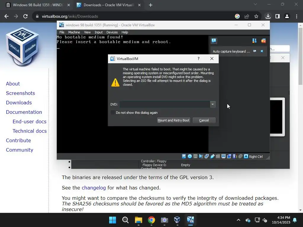Click the audio status icon
Viewport: 303px width, 227px height.
(x=201, y=156)
